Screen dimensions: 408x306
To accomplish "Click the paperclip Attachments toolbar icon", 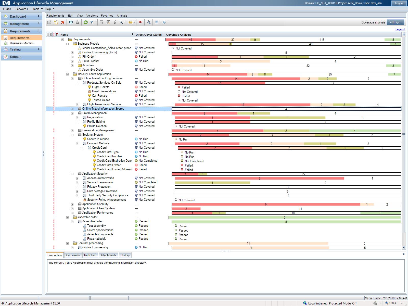I will click(x=115, y=22).
